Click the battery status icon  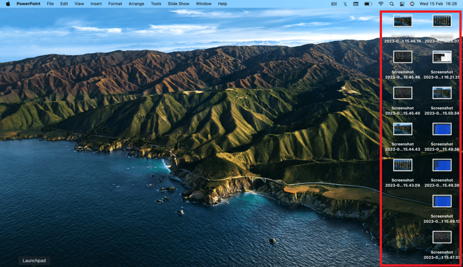click(368, 4)
